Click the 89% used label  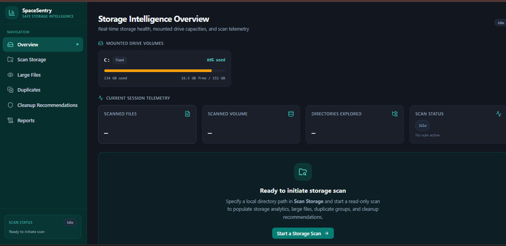216,60
